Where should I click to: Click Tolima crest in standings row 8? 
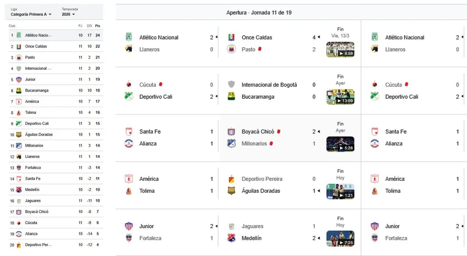coord(19,113)
